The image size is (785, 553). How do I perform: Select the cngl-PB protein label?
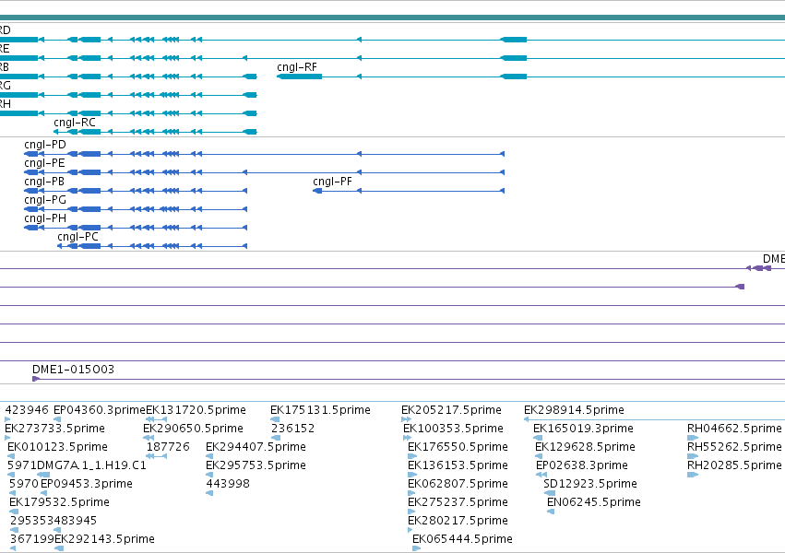point(44,182)
